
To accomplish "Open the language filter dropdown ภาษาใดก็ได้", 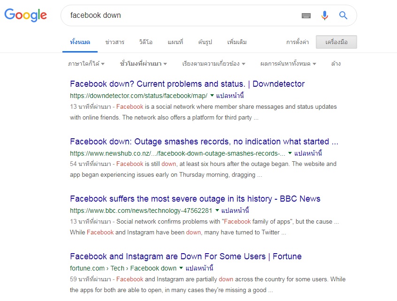I will point(86,64).
